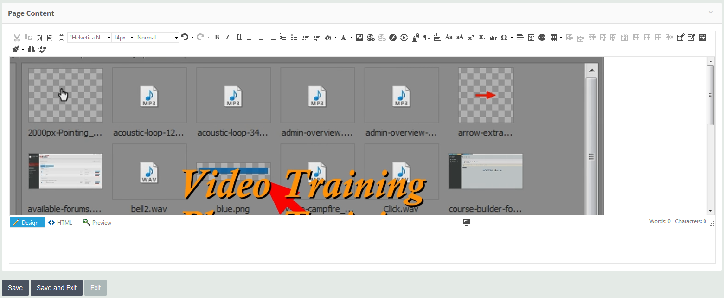Click the Save and Exit button
The height and width of the screenshot is (298, 724).
[56, 288]
